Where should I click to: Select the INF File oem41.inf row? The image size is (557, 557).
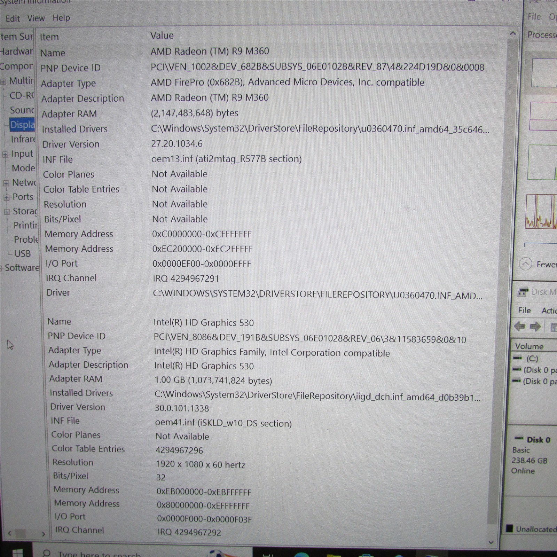tap(272, 422)
